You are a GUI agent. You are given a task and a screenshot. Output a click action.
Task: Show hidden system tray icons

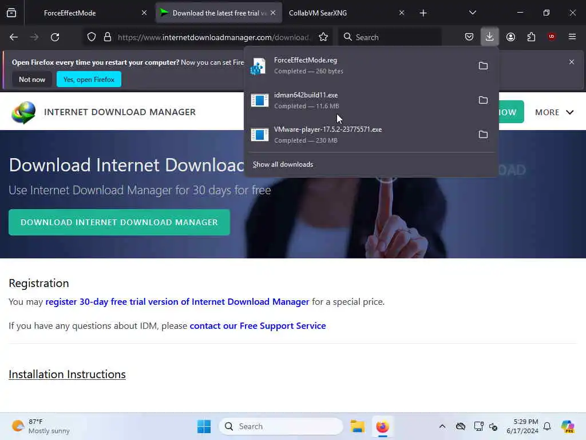[x=442, y=426]
